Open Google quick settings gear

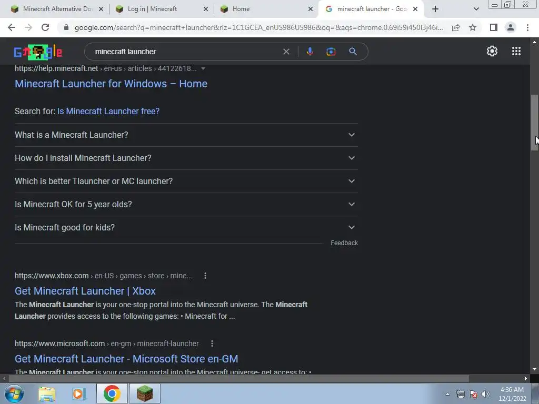pyautogui.click(x=492, y=51)
